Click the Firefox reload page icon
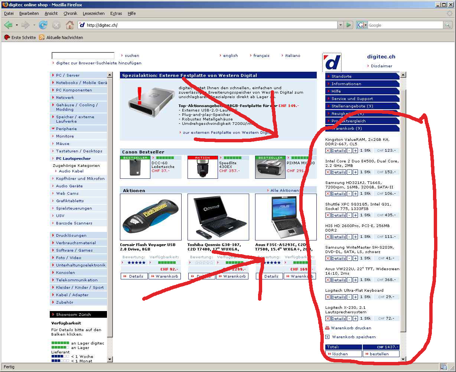The width and height of the screenshot is (456, 372). point(43,25)
